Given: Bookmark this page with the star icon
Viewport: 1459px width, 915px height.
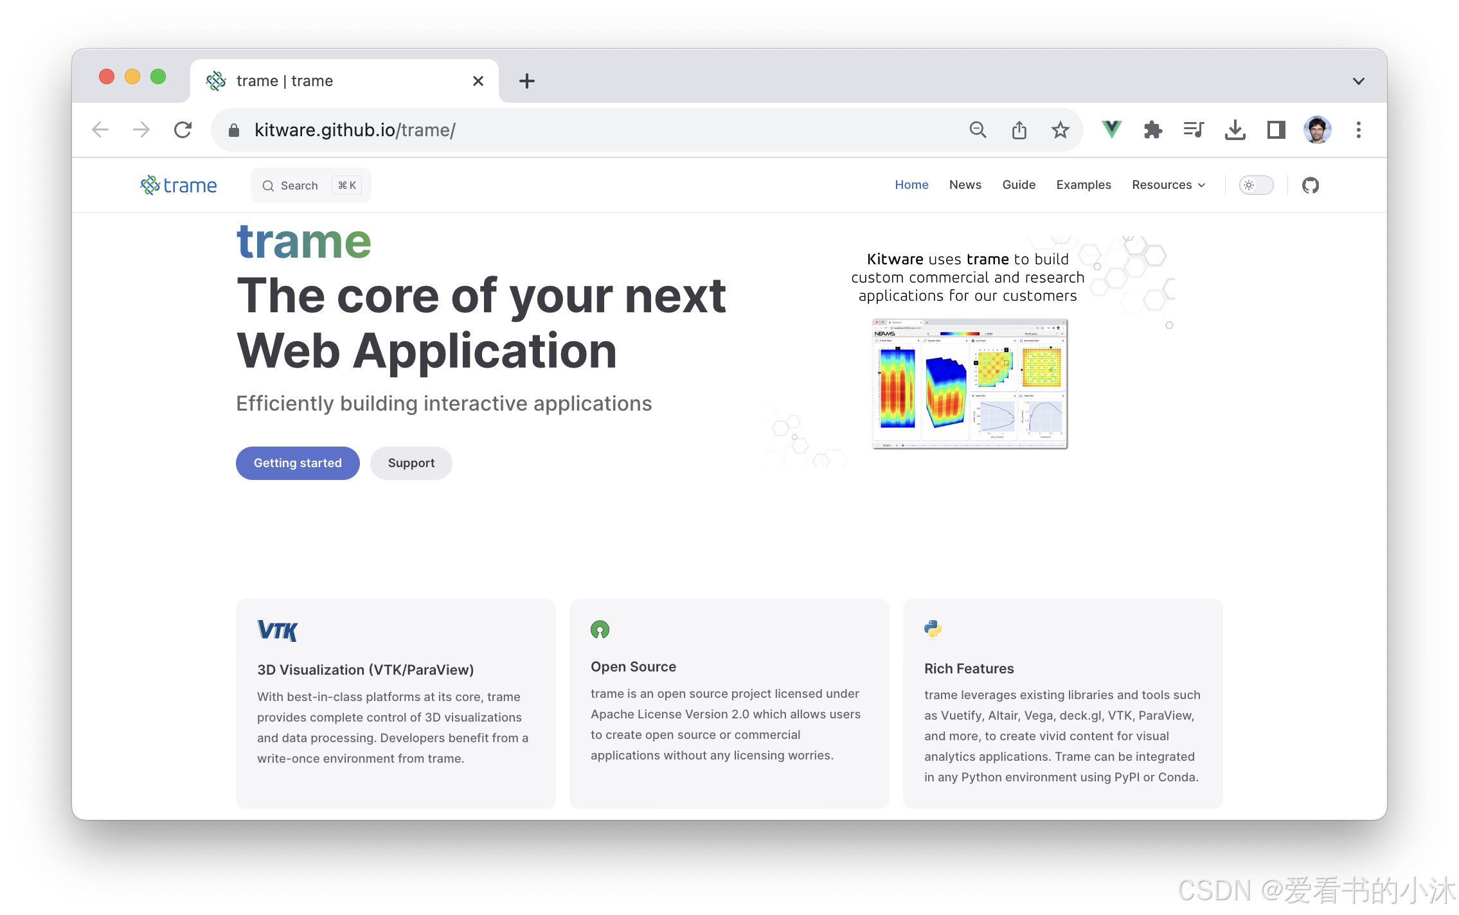Looking at the screenshot, I should point(1061,130).
